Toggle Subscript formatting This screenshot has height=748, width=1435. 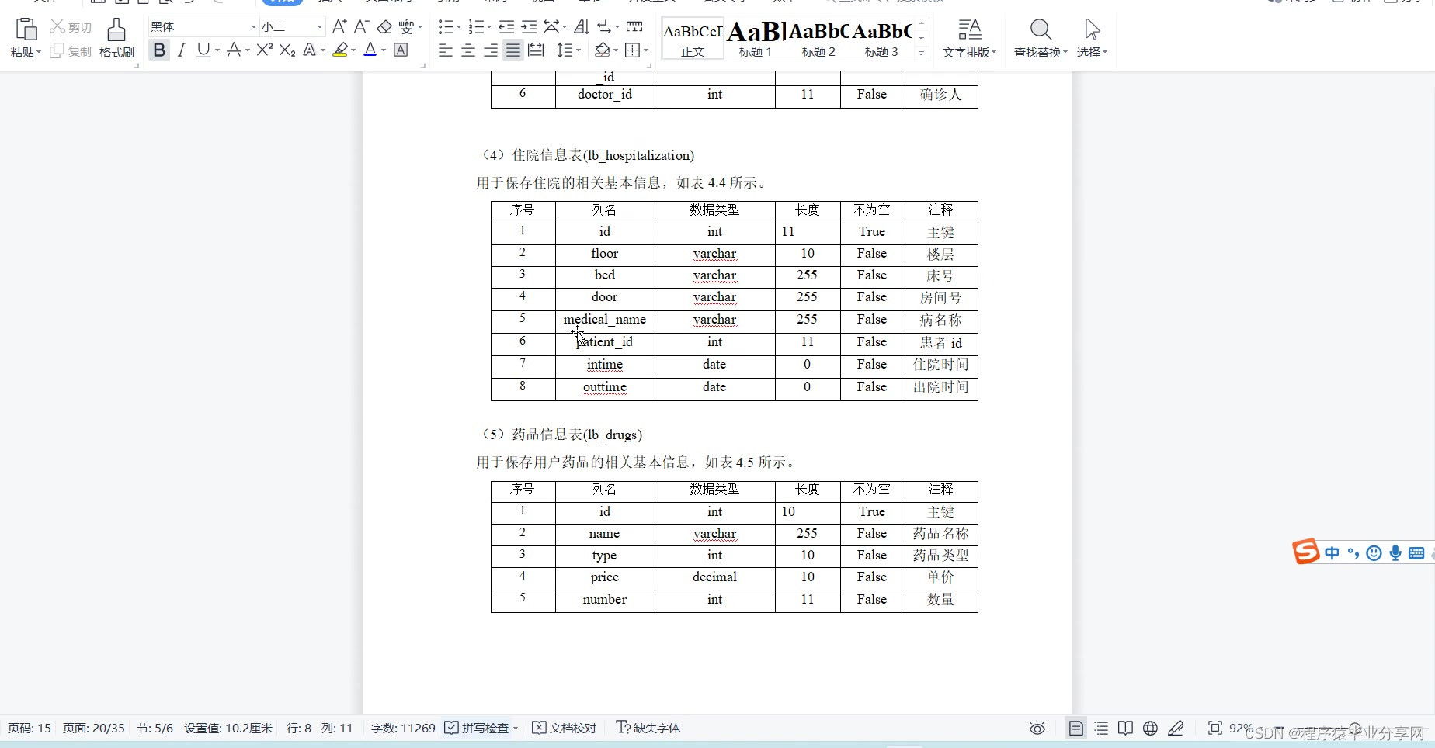[287, 50]
